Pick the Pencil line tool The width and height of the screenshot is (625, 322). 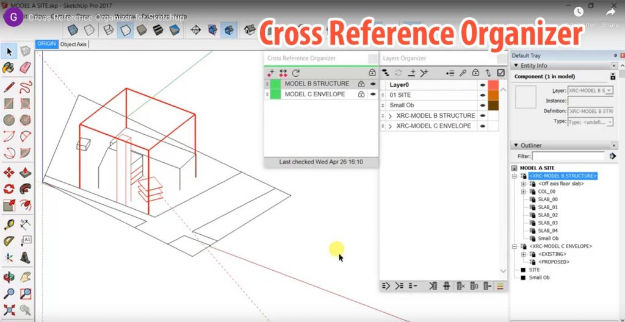[x=9, y=85]
